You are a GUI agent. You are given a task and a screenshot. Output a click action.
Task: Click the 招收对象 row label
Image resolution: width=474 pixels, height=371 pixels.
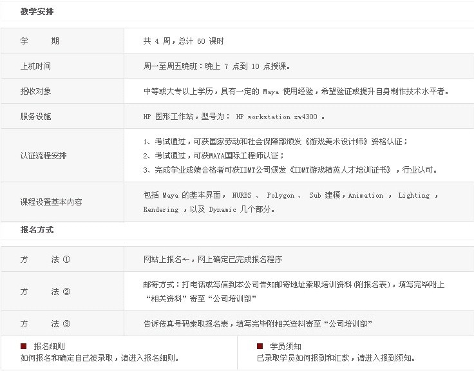(36, 91)
